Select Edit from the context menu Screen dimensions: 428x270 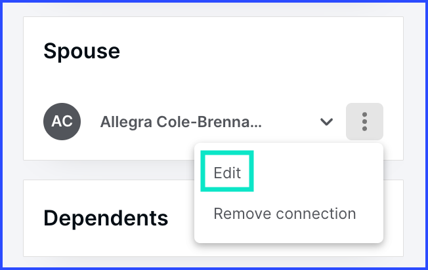227,173
